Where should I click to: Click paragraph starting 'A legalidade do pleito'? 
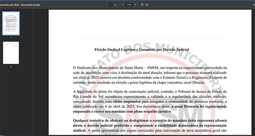150,102
